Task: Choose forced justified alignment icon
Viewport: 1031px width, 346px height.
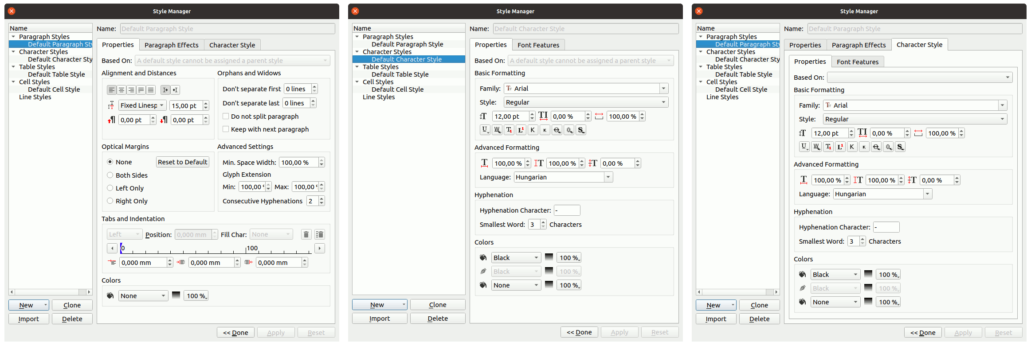Action: [x=151, y=90]
